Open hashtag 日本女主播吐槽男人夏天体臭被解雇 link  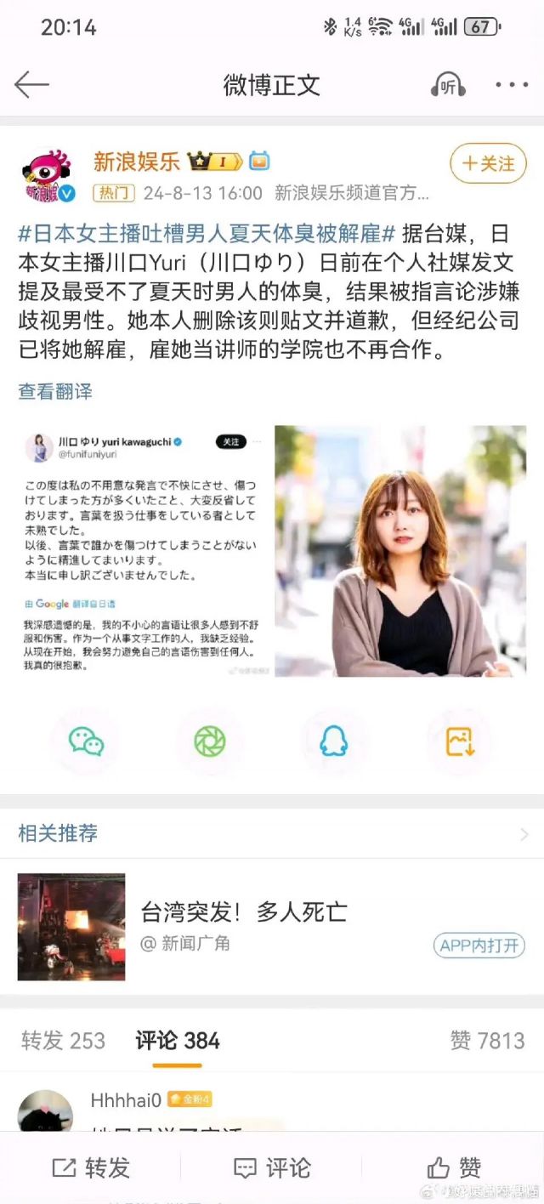207,233
